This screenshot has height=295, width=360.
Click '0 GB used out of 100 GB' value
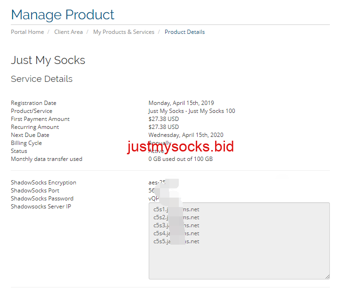click(180, 159)
